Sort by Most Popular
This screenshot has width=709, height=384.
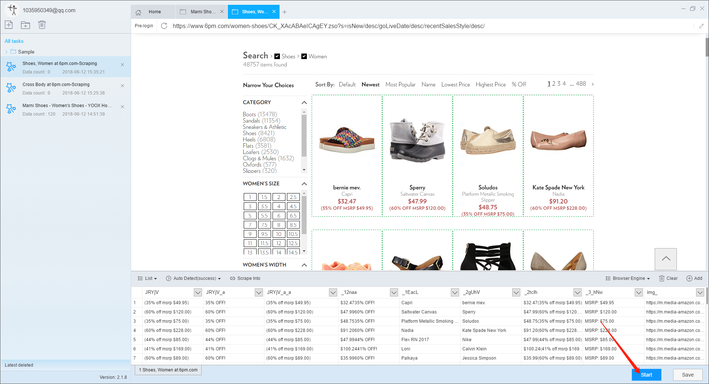pyautogui.click(x=400, y=85)
